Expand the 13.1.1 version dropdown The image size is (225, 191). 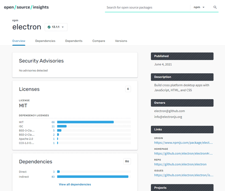(x=56, y=27)
